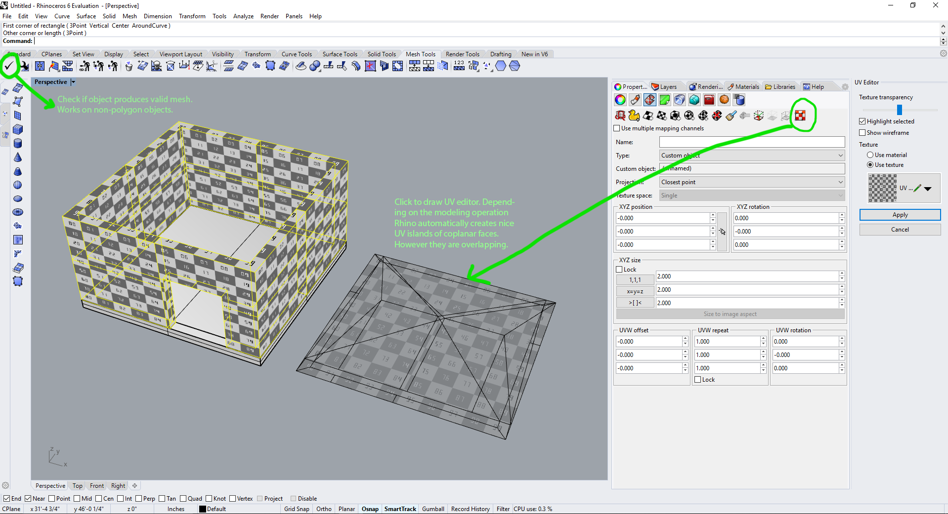
Task: Open the UV Editor red checkered icon
Action: pos(800,116)
